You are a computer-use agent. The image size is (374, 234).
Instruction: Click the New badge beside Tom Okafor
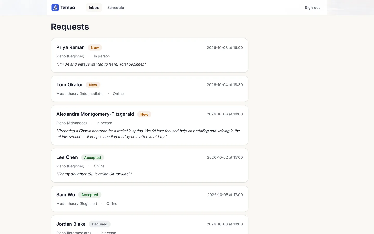coord(93,85)
